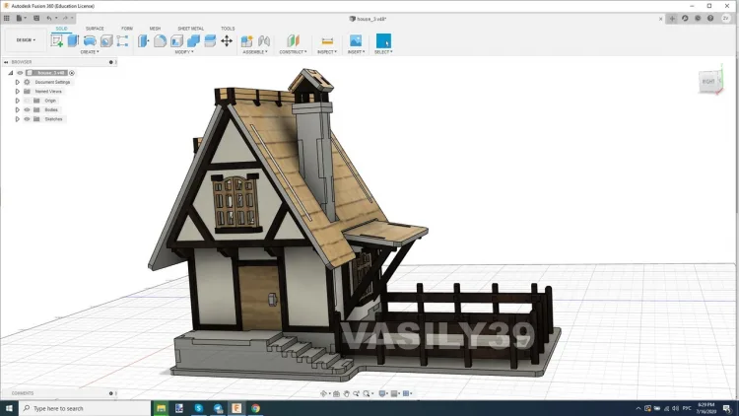The height and width of the screenshot is (416, 739).
Task: Switch to the FORM tab
Action: tap(127, 29)
